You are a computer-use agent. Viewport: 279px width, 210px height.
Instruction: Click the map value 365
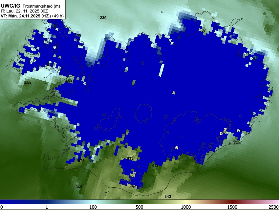(79, 187)
